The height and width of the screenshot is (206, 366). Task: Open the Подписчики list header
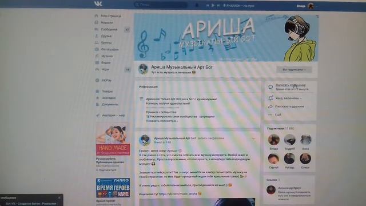coord(280,128)
